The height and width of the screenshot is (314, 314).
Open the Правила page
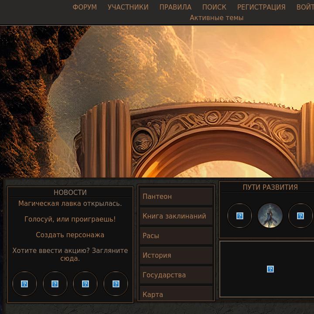coord(175,7)
